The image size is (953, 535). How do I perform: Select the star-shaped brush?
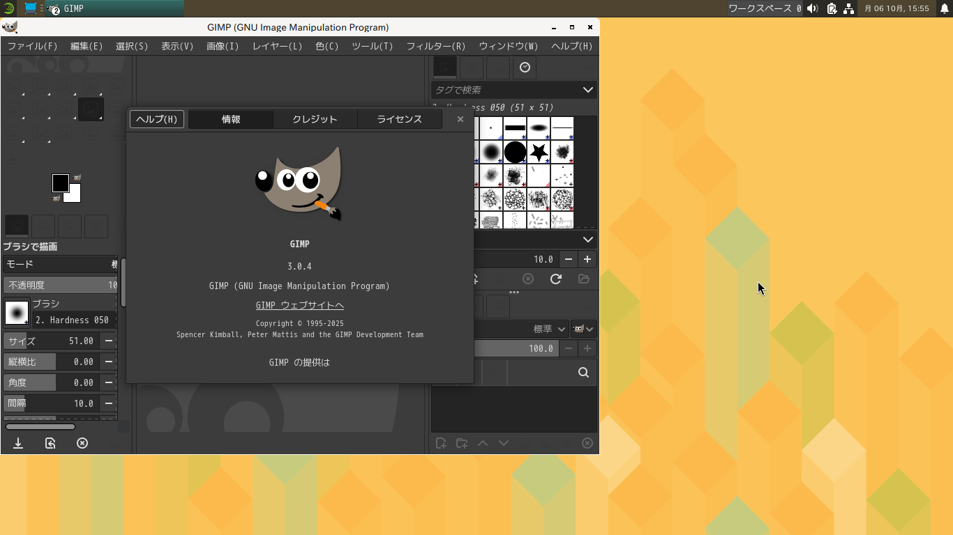point(539,152)
